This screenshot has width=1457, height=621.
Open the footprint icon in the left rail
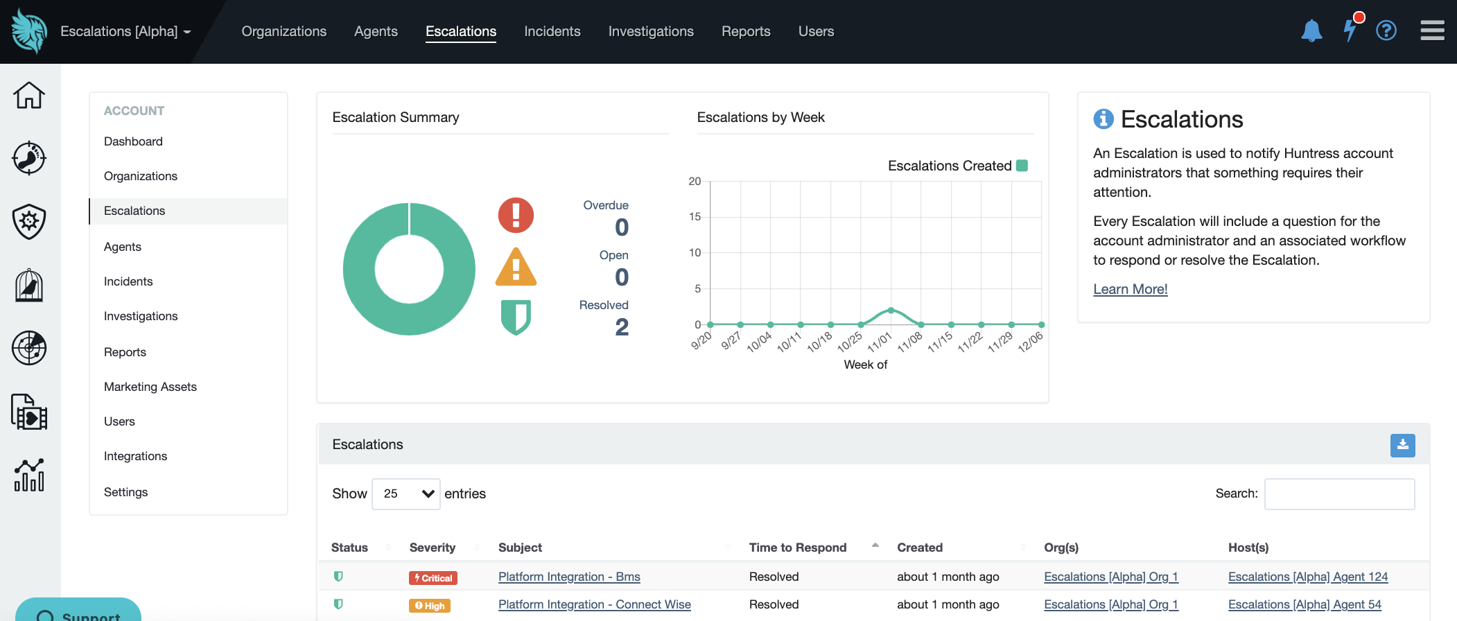[x=29, y=158]
